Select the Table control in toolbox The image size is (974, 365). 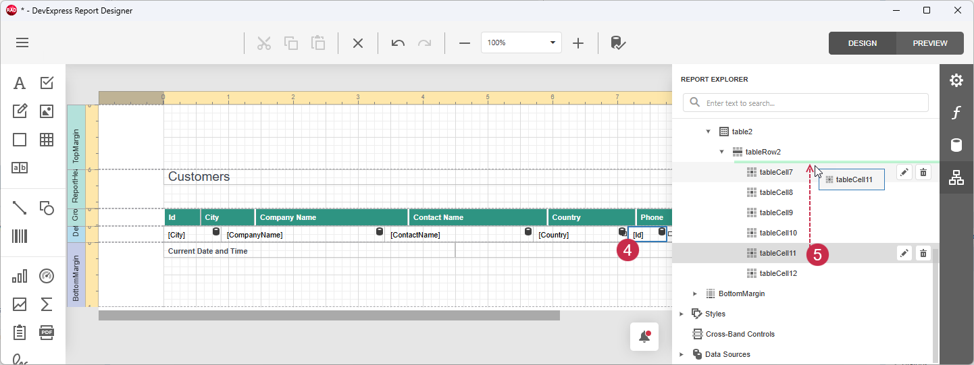click(x=47, y=140)
